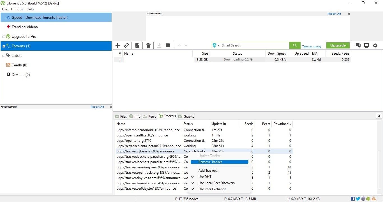Choose Add Tracker... from context menu
The width and height of the screenshot is (383, 202).
click(x=208, y=171)
